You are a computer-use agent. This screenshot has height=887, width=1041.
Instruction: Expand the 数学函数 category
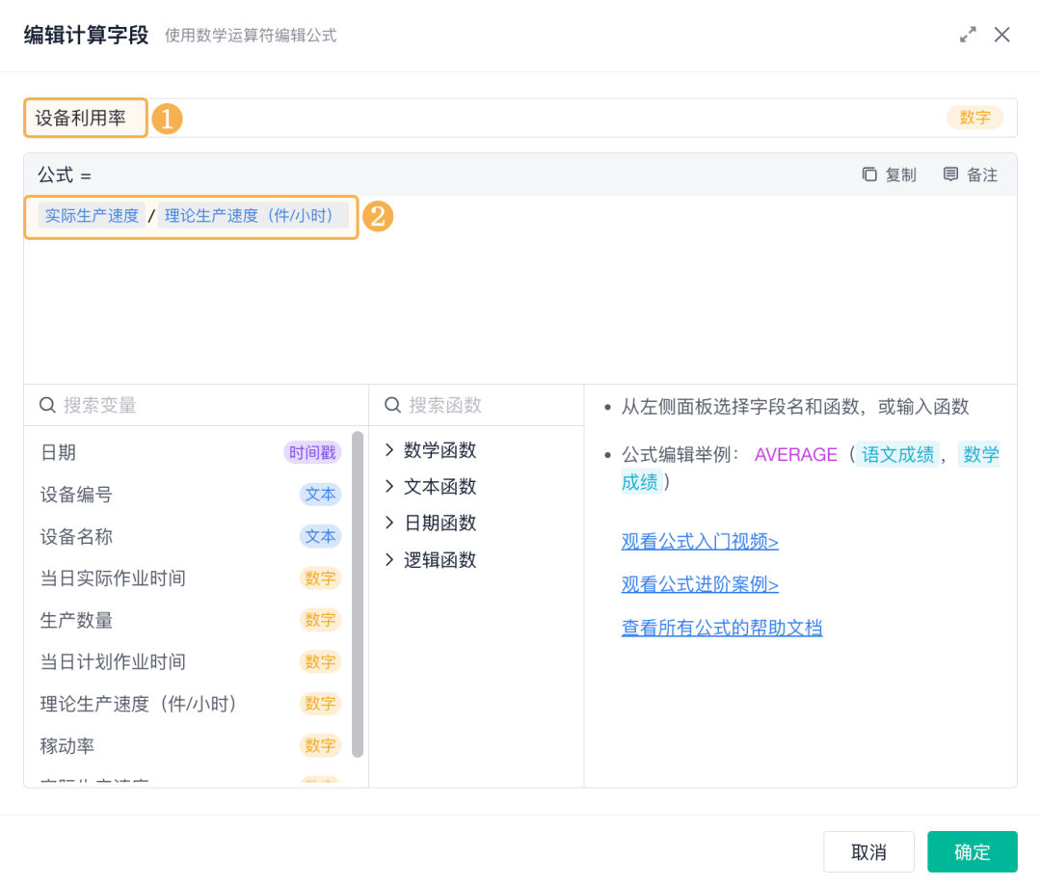point(431,450)
